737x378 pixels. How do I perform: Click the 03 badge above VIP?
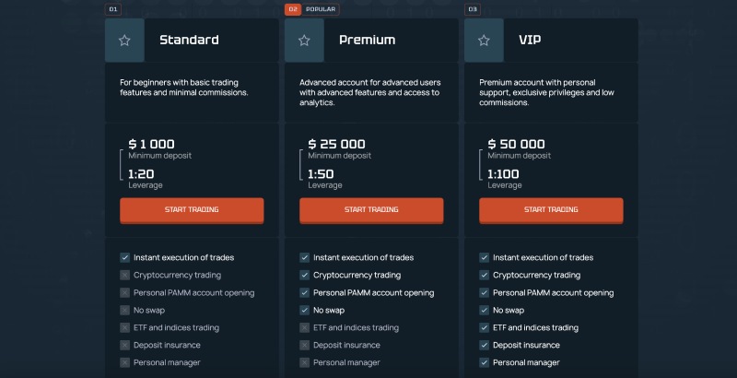tap(473, 9)
